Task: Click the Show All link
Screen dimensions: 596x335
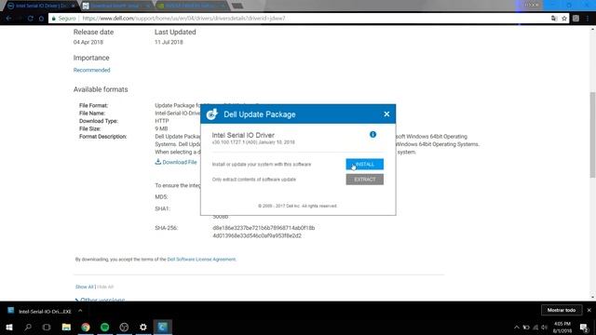Action: click(x=85, y=287)
